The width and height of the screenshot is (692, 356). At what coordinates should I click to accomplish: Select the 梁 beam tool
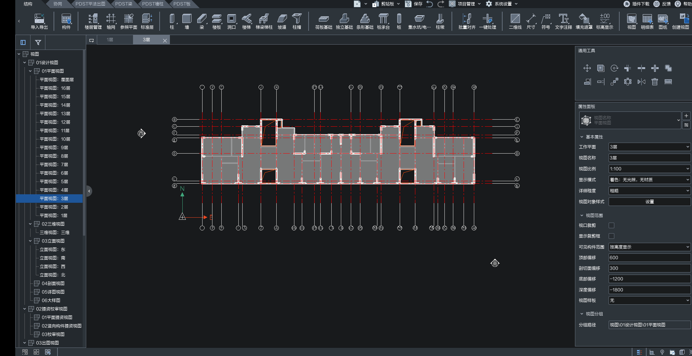click(202, 21)
